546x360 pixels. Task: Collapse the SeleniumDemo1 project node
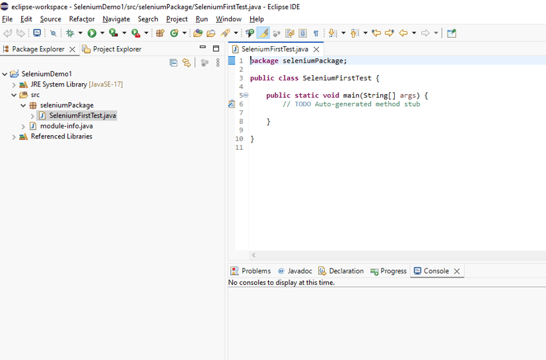pyautogui.click(x=5, y=74)
